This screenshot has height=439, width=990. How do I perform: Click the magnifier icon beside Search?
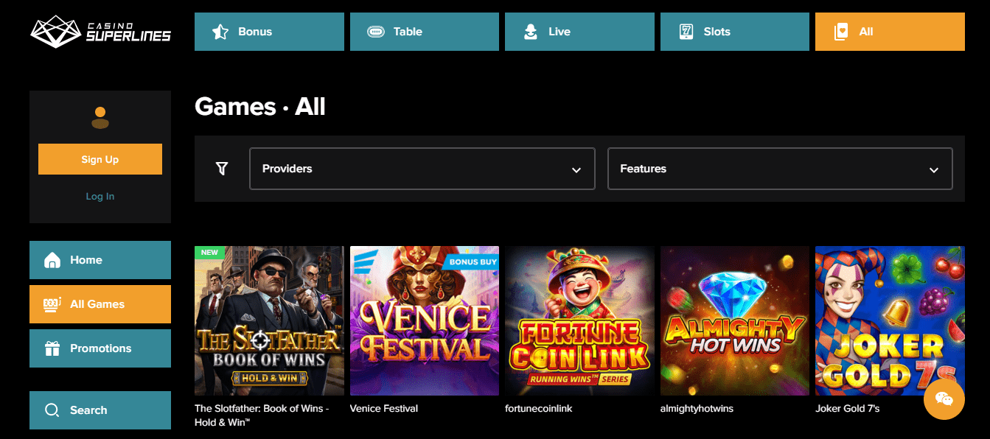point(52,410)
